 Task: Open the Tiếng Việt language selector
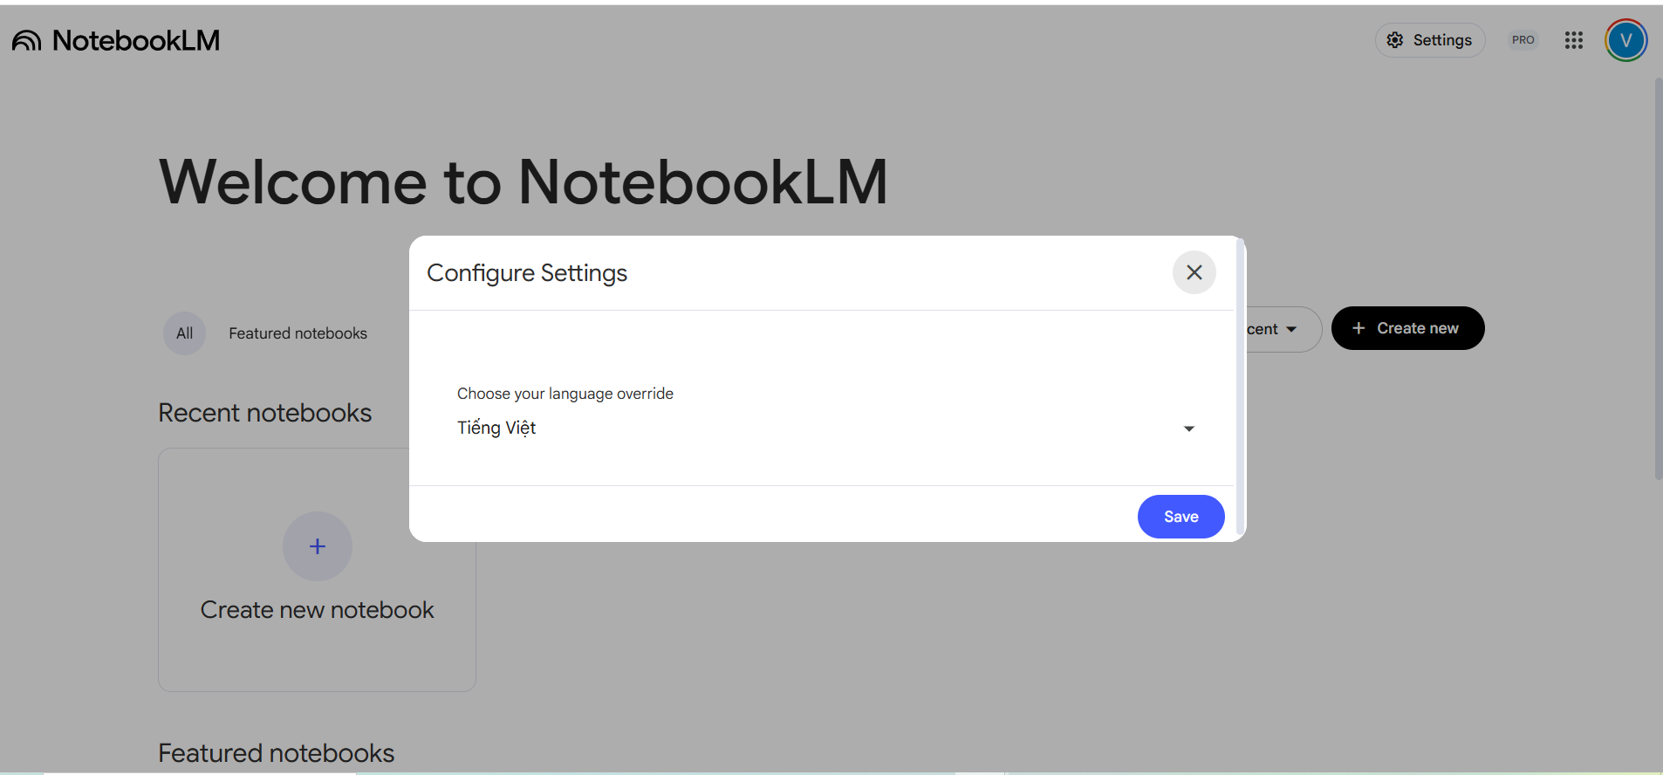(x=820, y=428)
